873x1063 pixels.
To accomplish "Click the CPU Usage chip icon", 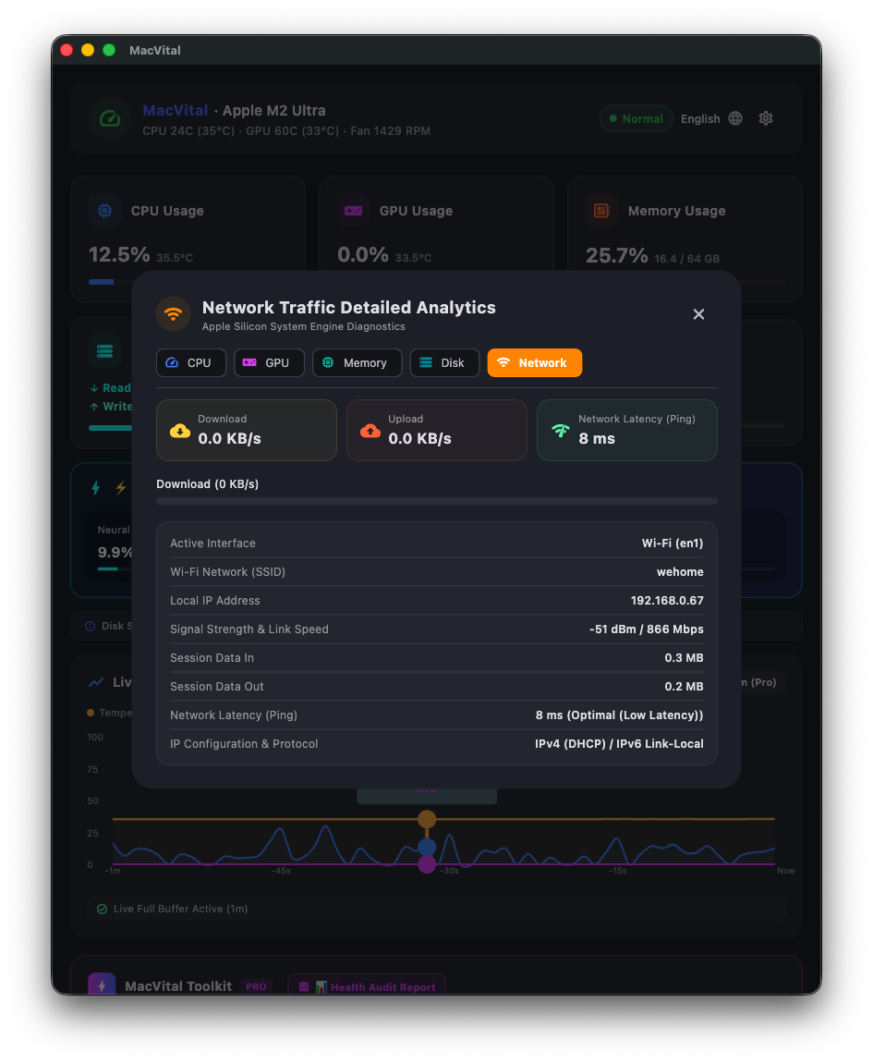I will [105, 211].
